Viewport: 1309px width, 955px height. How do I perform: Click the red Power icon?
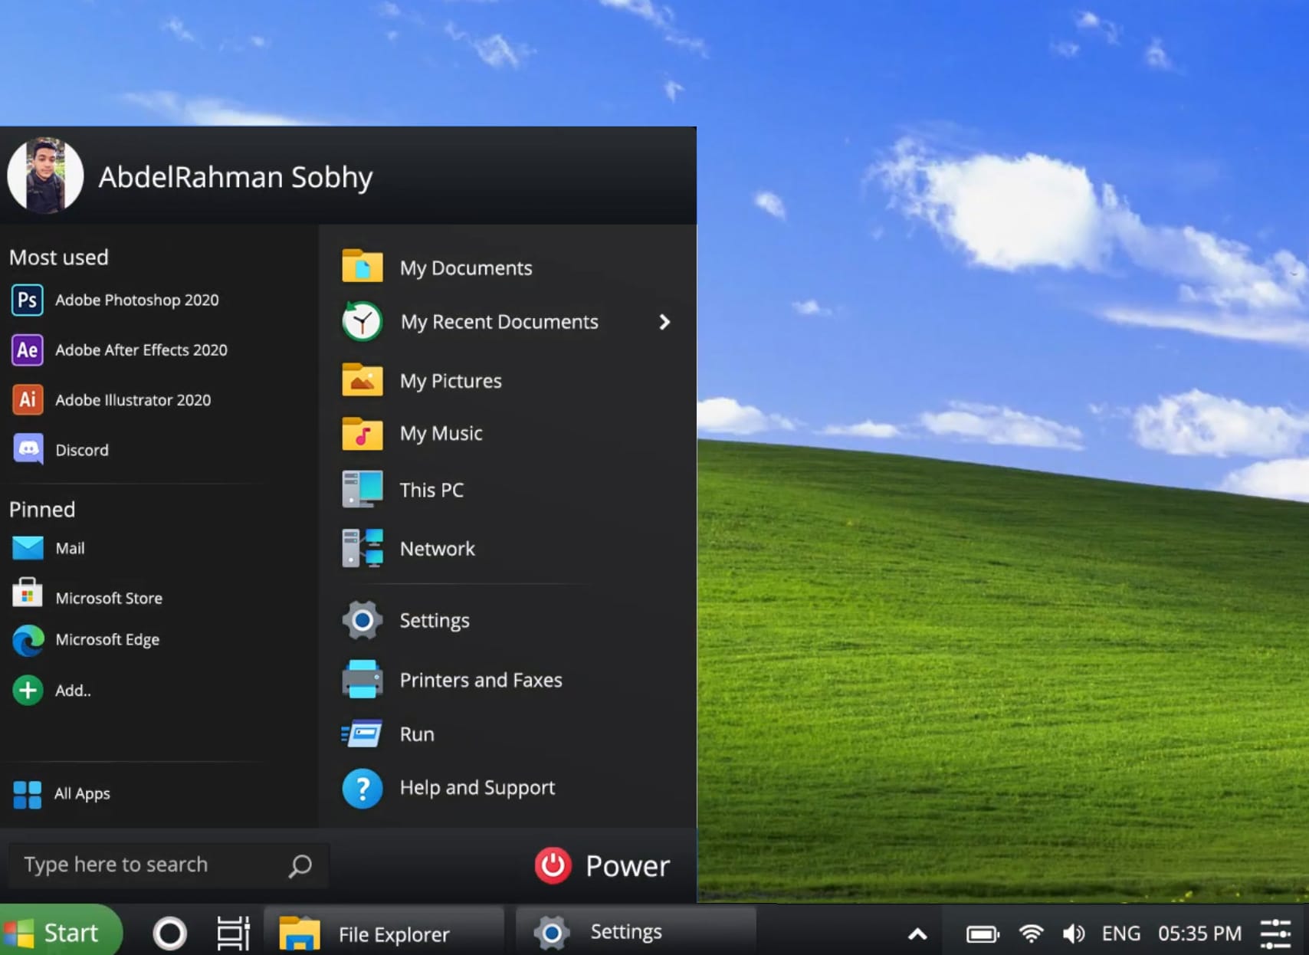(x=553, y=865)
